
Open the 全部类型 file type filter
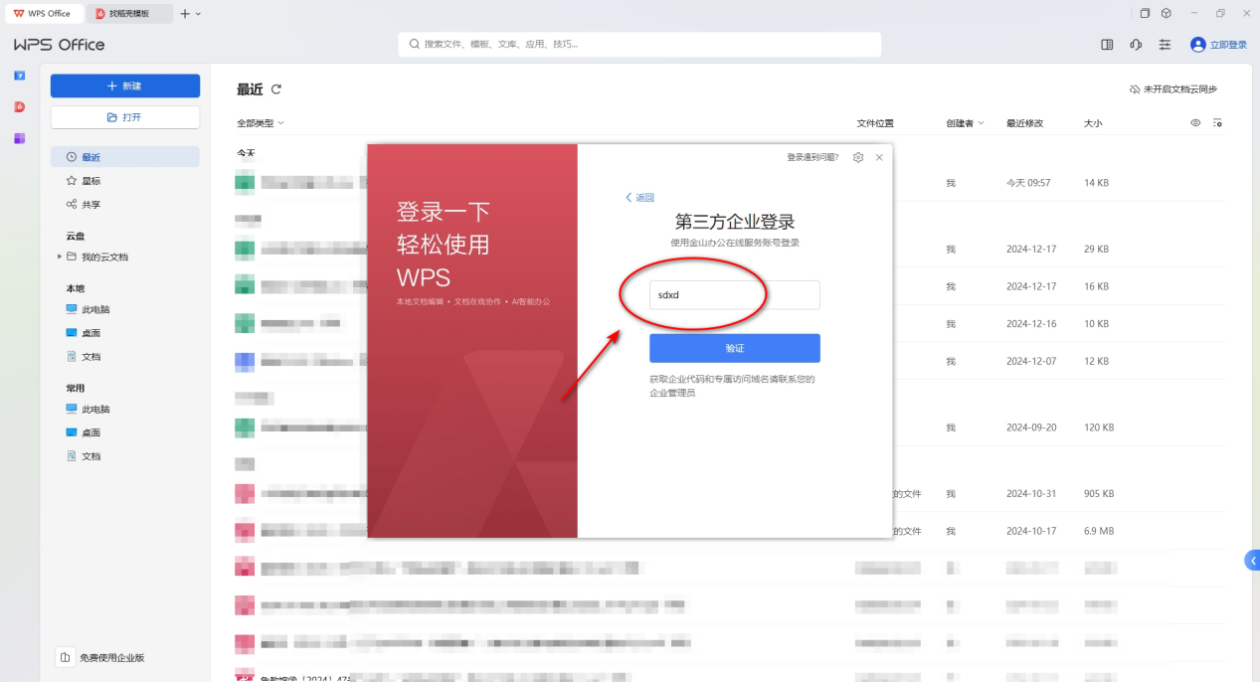coord(261,123)
